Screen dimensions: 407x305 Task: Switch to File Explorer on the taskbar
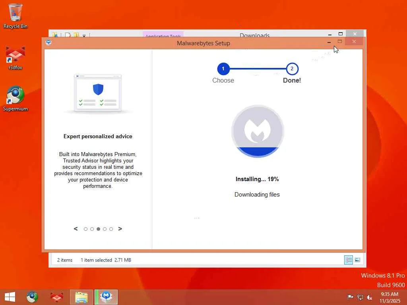point(81,297)
